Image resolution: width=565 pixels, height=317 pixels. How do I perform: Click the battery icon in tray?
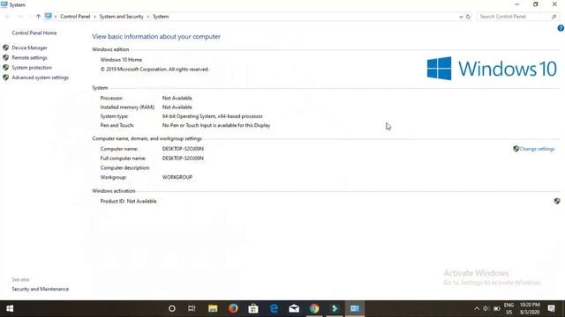click(497, 308)
